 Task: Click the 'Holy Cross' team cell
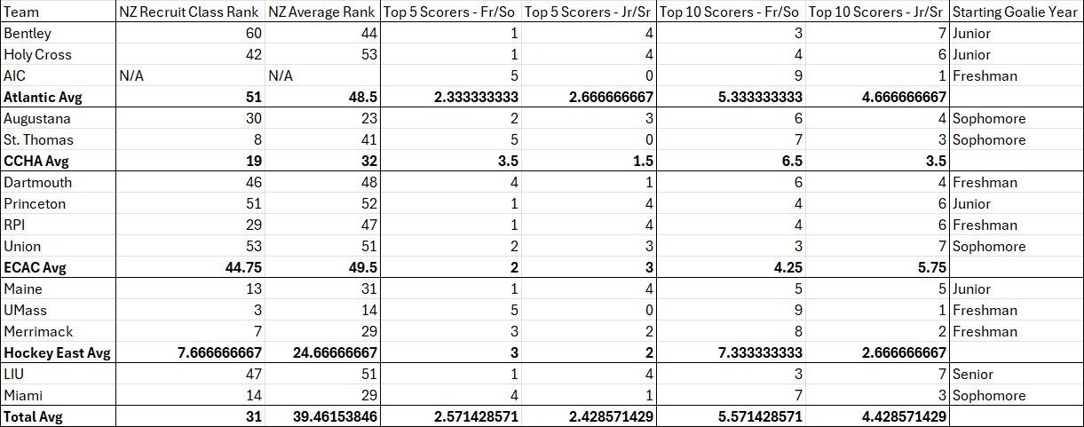(x=58, y=55)
